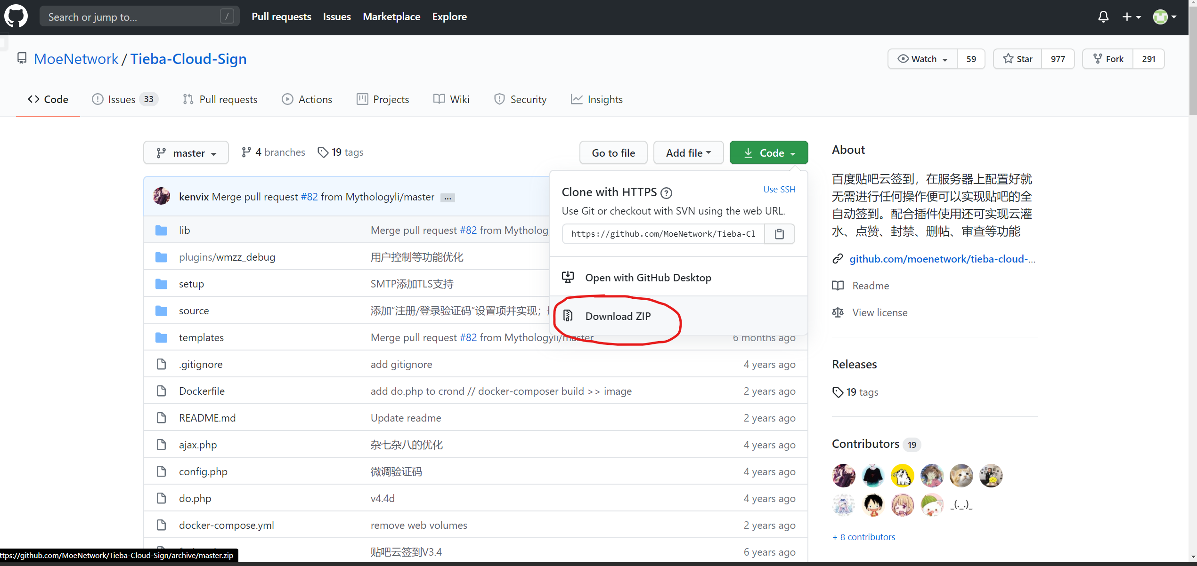Viewport: 1197px width, 566px height.
Task: Open the lib folder
Action: tap(184, 230)
